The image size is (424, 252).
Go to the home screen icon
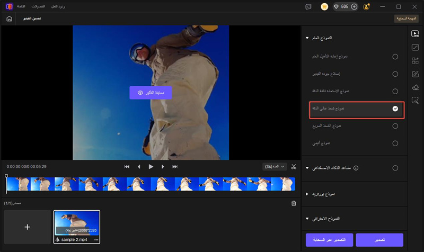(x=8, y=19)
